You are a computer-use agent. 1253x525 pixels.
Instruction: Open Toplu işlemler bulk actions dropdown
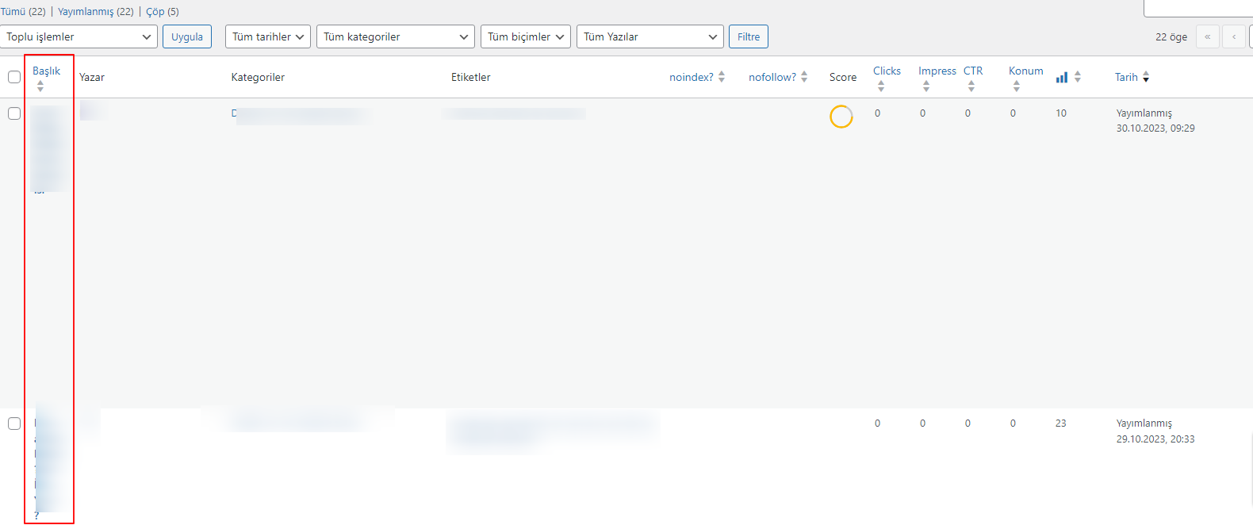click(79, 36)
